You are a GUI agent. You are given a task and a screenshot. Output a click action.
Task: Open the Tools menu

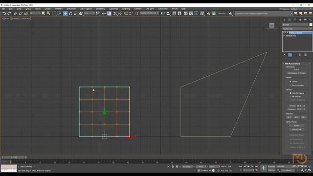click(x=19, y=9)
